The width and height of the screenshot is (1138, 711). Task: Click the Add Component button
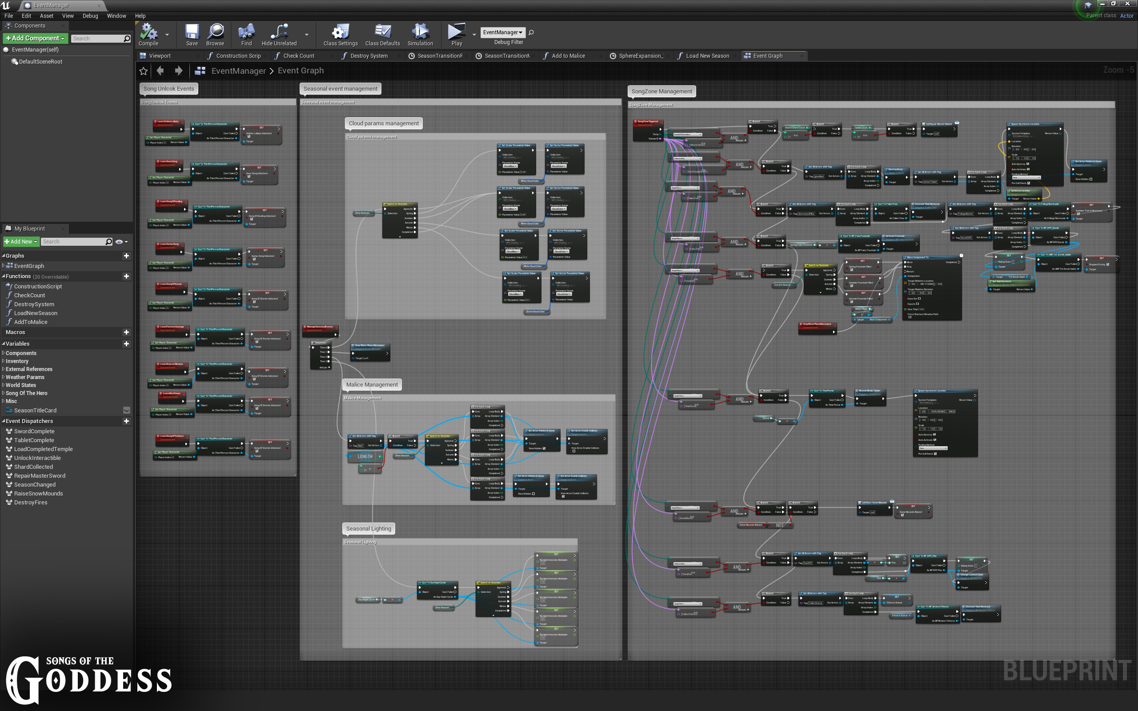35,38
